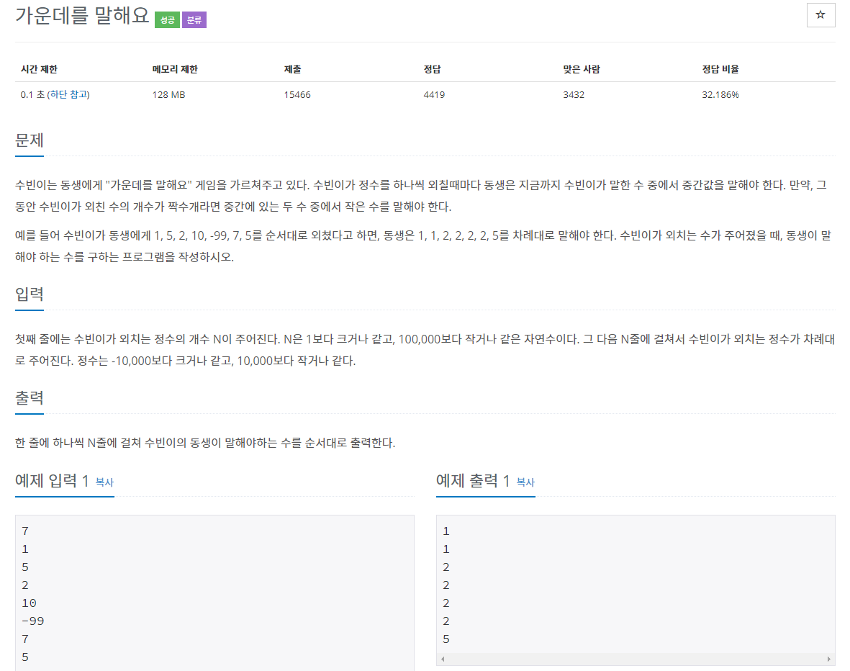This screenshot has height=671, width=850.
Task: Copy 예제 입력 1 with 복사
Action: 104,482
